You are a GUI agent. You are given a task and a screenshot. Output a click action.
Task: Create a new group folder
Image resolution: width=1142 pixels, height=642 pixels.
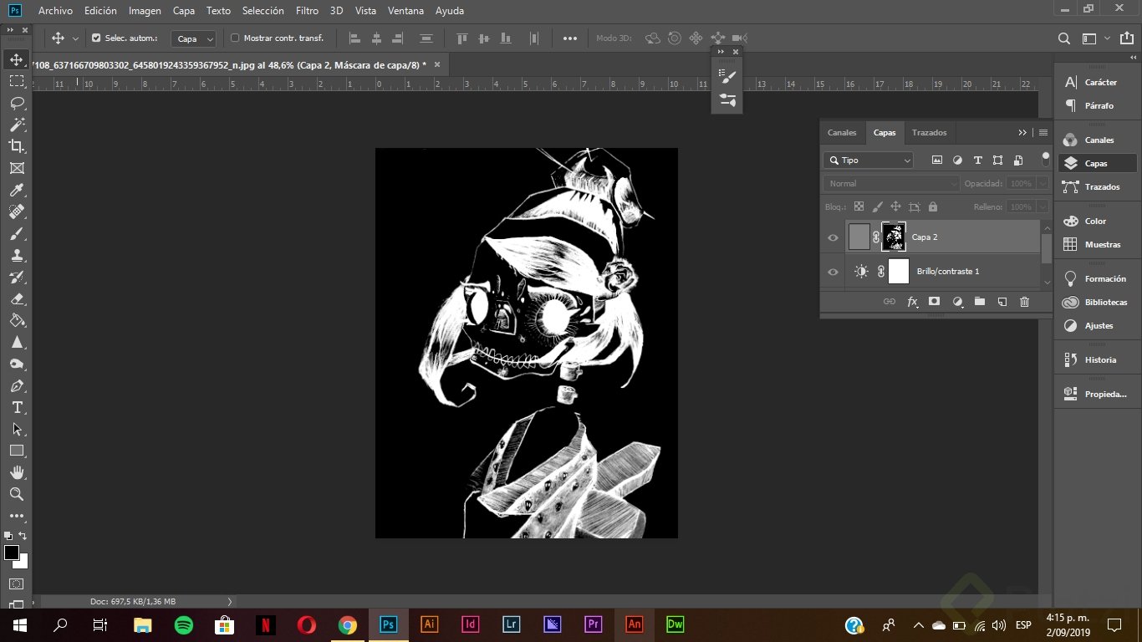(x=980, y=302)
